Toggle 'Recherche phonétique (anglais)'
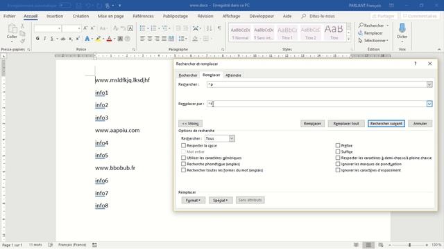 (x=183, y=164)
